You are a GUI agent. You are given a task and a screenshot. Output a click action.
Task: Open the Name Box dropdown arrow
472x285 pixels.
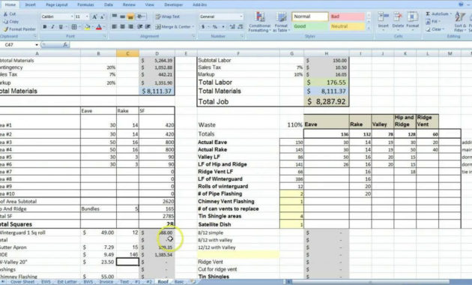click(37, 45)
